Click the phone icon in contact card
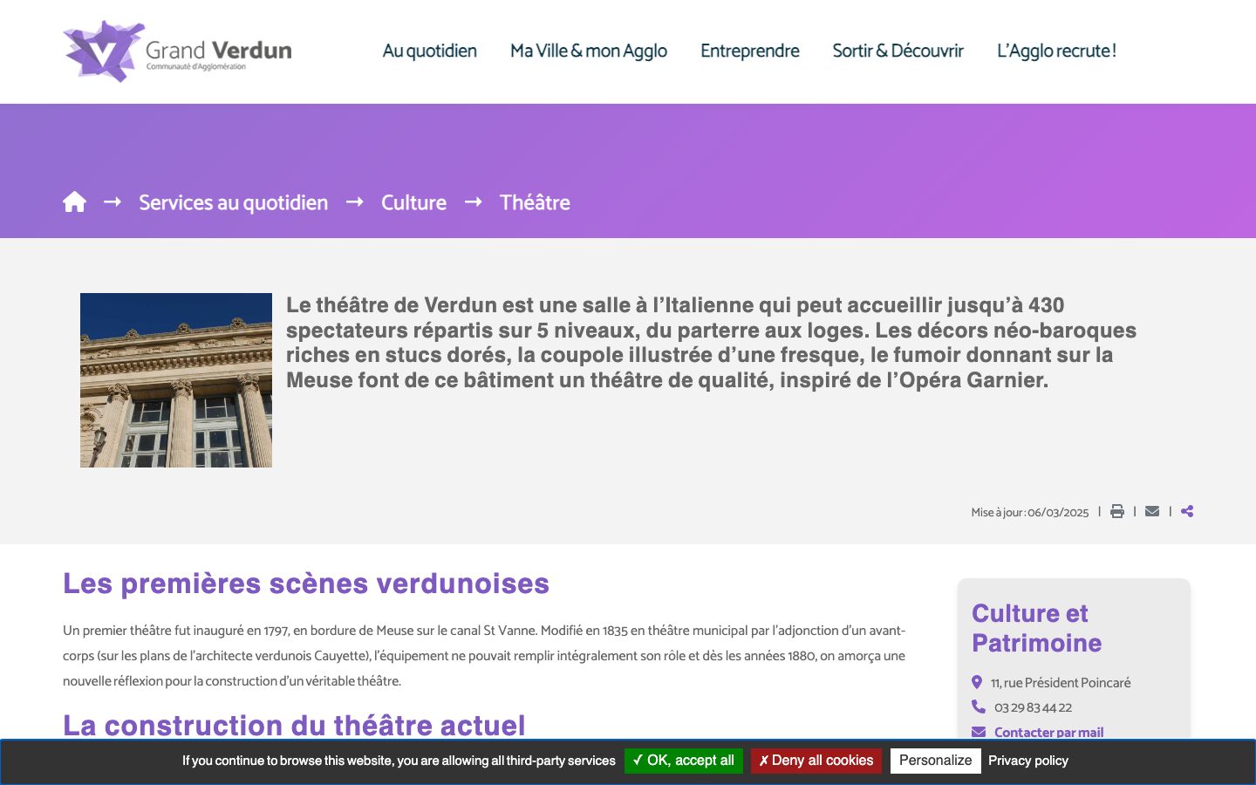1256x785 pixels. tap(979, 706)
